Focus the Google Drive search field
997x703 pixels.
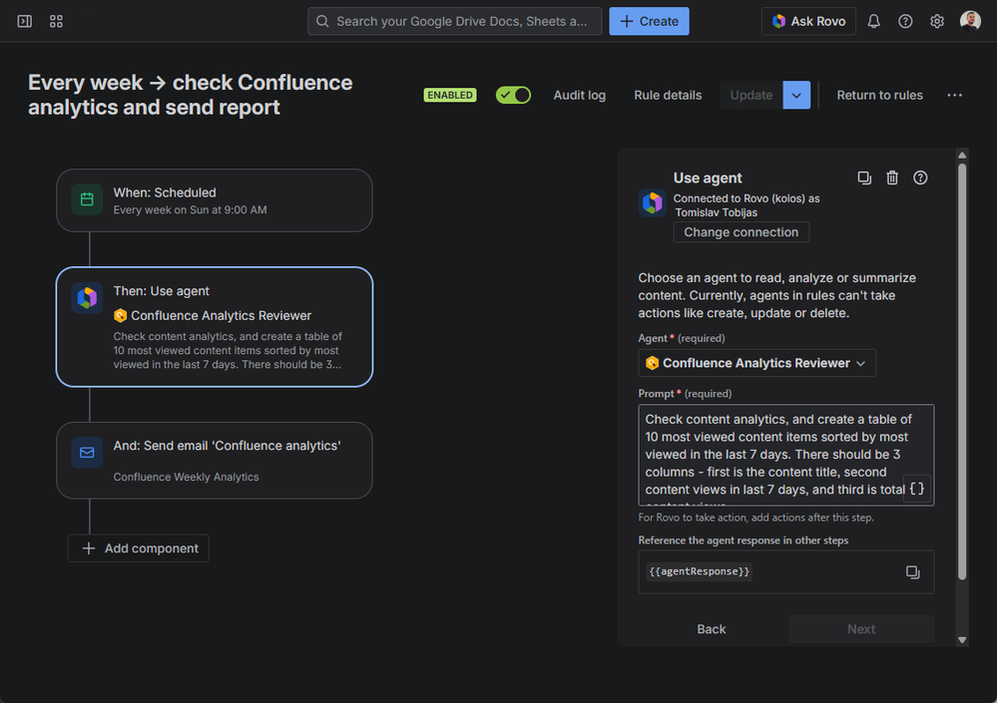pos(455,22)
